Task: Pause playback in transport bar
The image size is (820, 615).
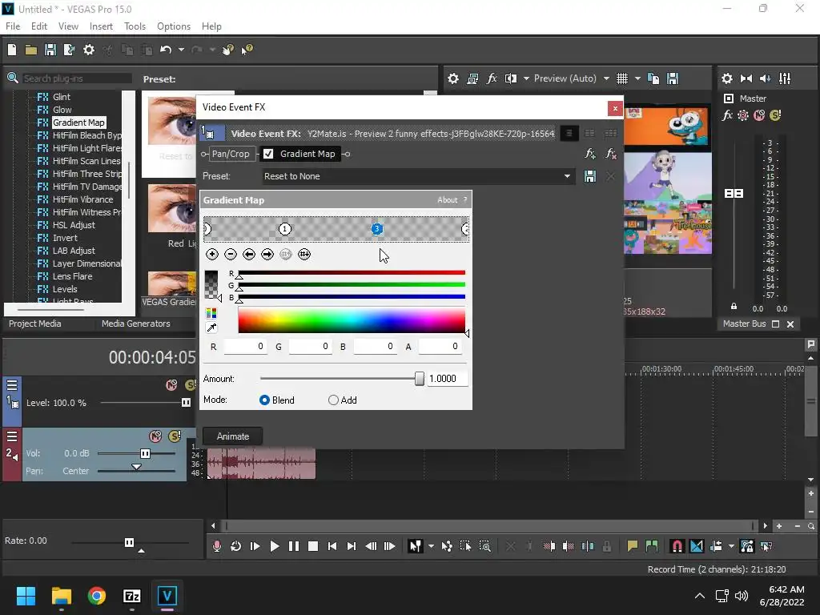Action: tap(294, 546)
